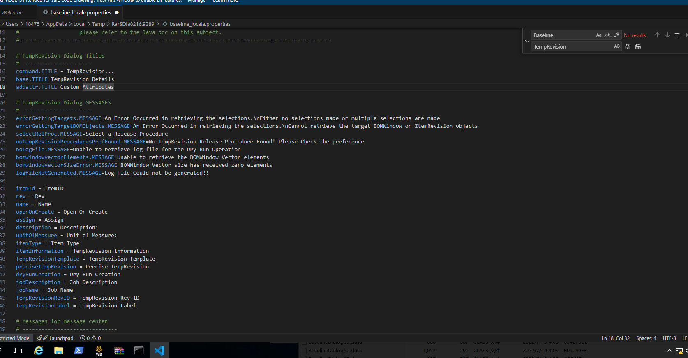The height and width of the screenshot is (358, 688).
Task: Click the selectRelProc.MESSAGE key
Action: 49,134
